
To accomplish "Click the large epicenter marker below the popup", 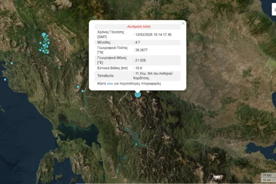I will tap(138, 93).
